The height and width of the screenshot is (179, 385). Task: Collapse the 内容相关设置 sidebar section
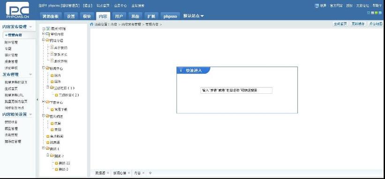coord(30,114)
